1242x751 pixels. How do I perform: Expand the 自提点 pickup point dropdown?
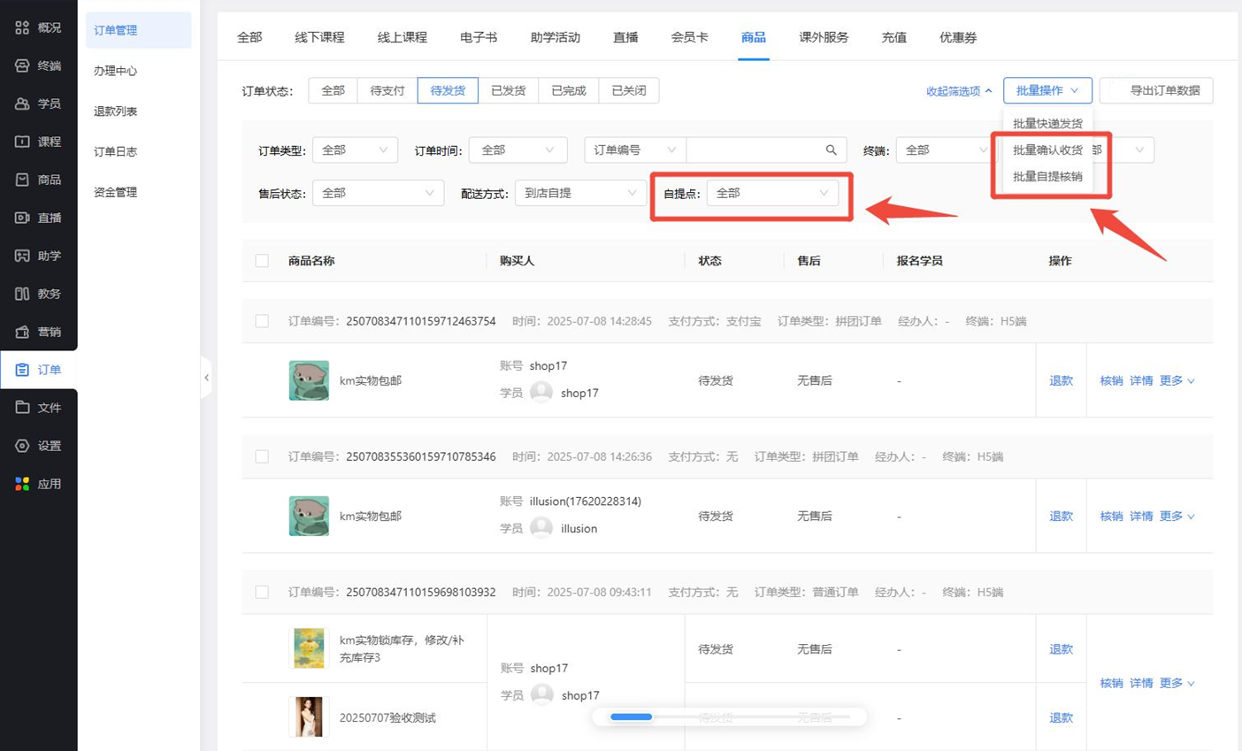[772, 193]
